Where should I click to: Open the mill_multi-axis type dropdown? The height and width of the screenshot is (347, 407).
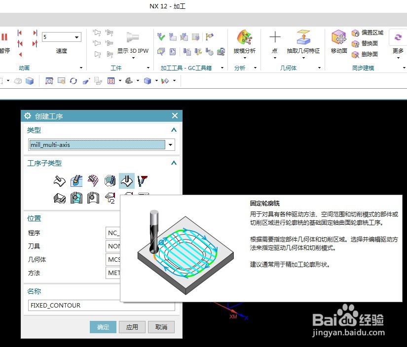[170, 145]
